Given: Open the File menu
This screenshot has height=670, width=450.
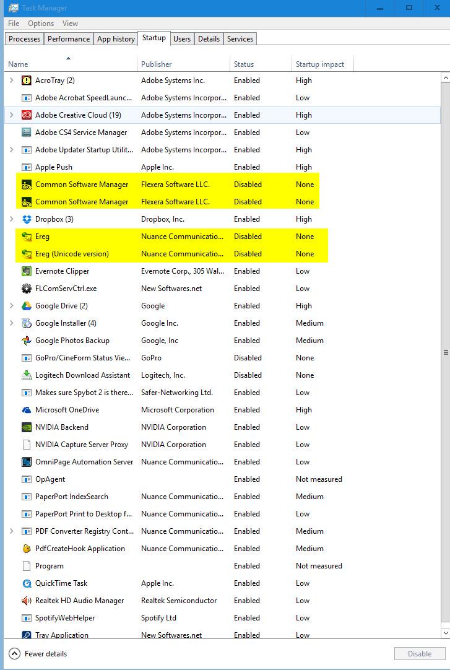Looking at the screenshot, I should 14,24.
